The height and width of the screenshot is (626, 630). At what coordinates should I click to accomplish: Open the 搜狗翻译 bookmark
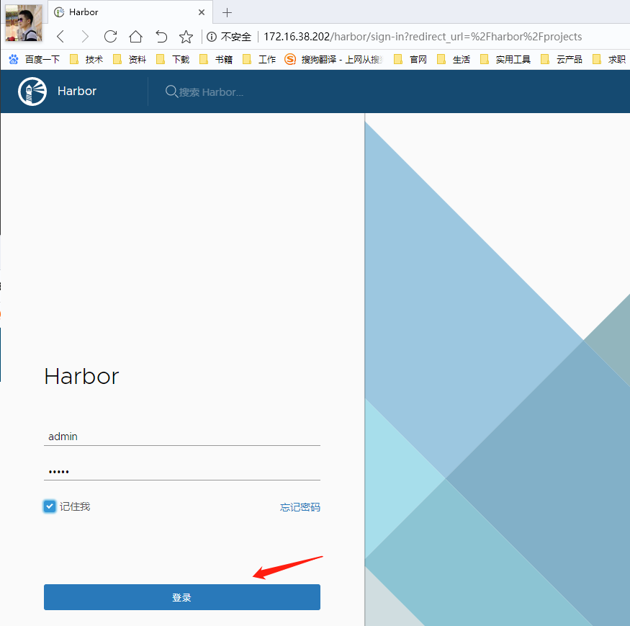tap(333, 60)
